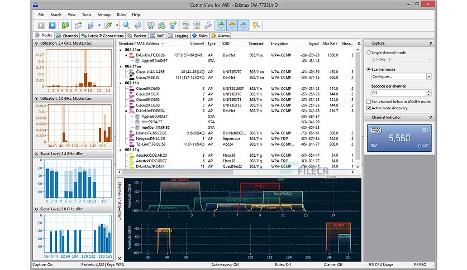The width and height of the screenshot is (467, 270).
Task: Click the save packets disk icon
Action: 91,26
